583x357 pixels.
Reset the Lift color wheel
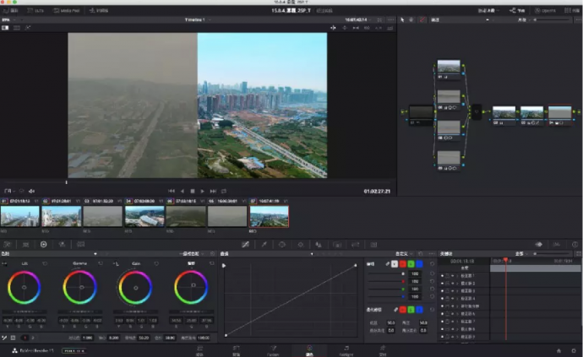tap(45, 263)
